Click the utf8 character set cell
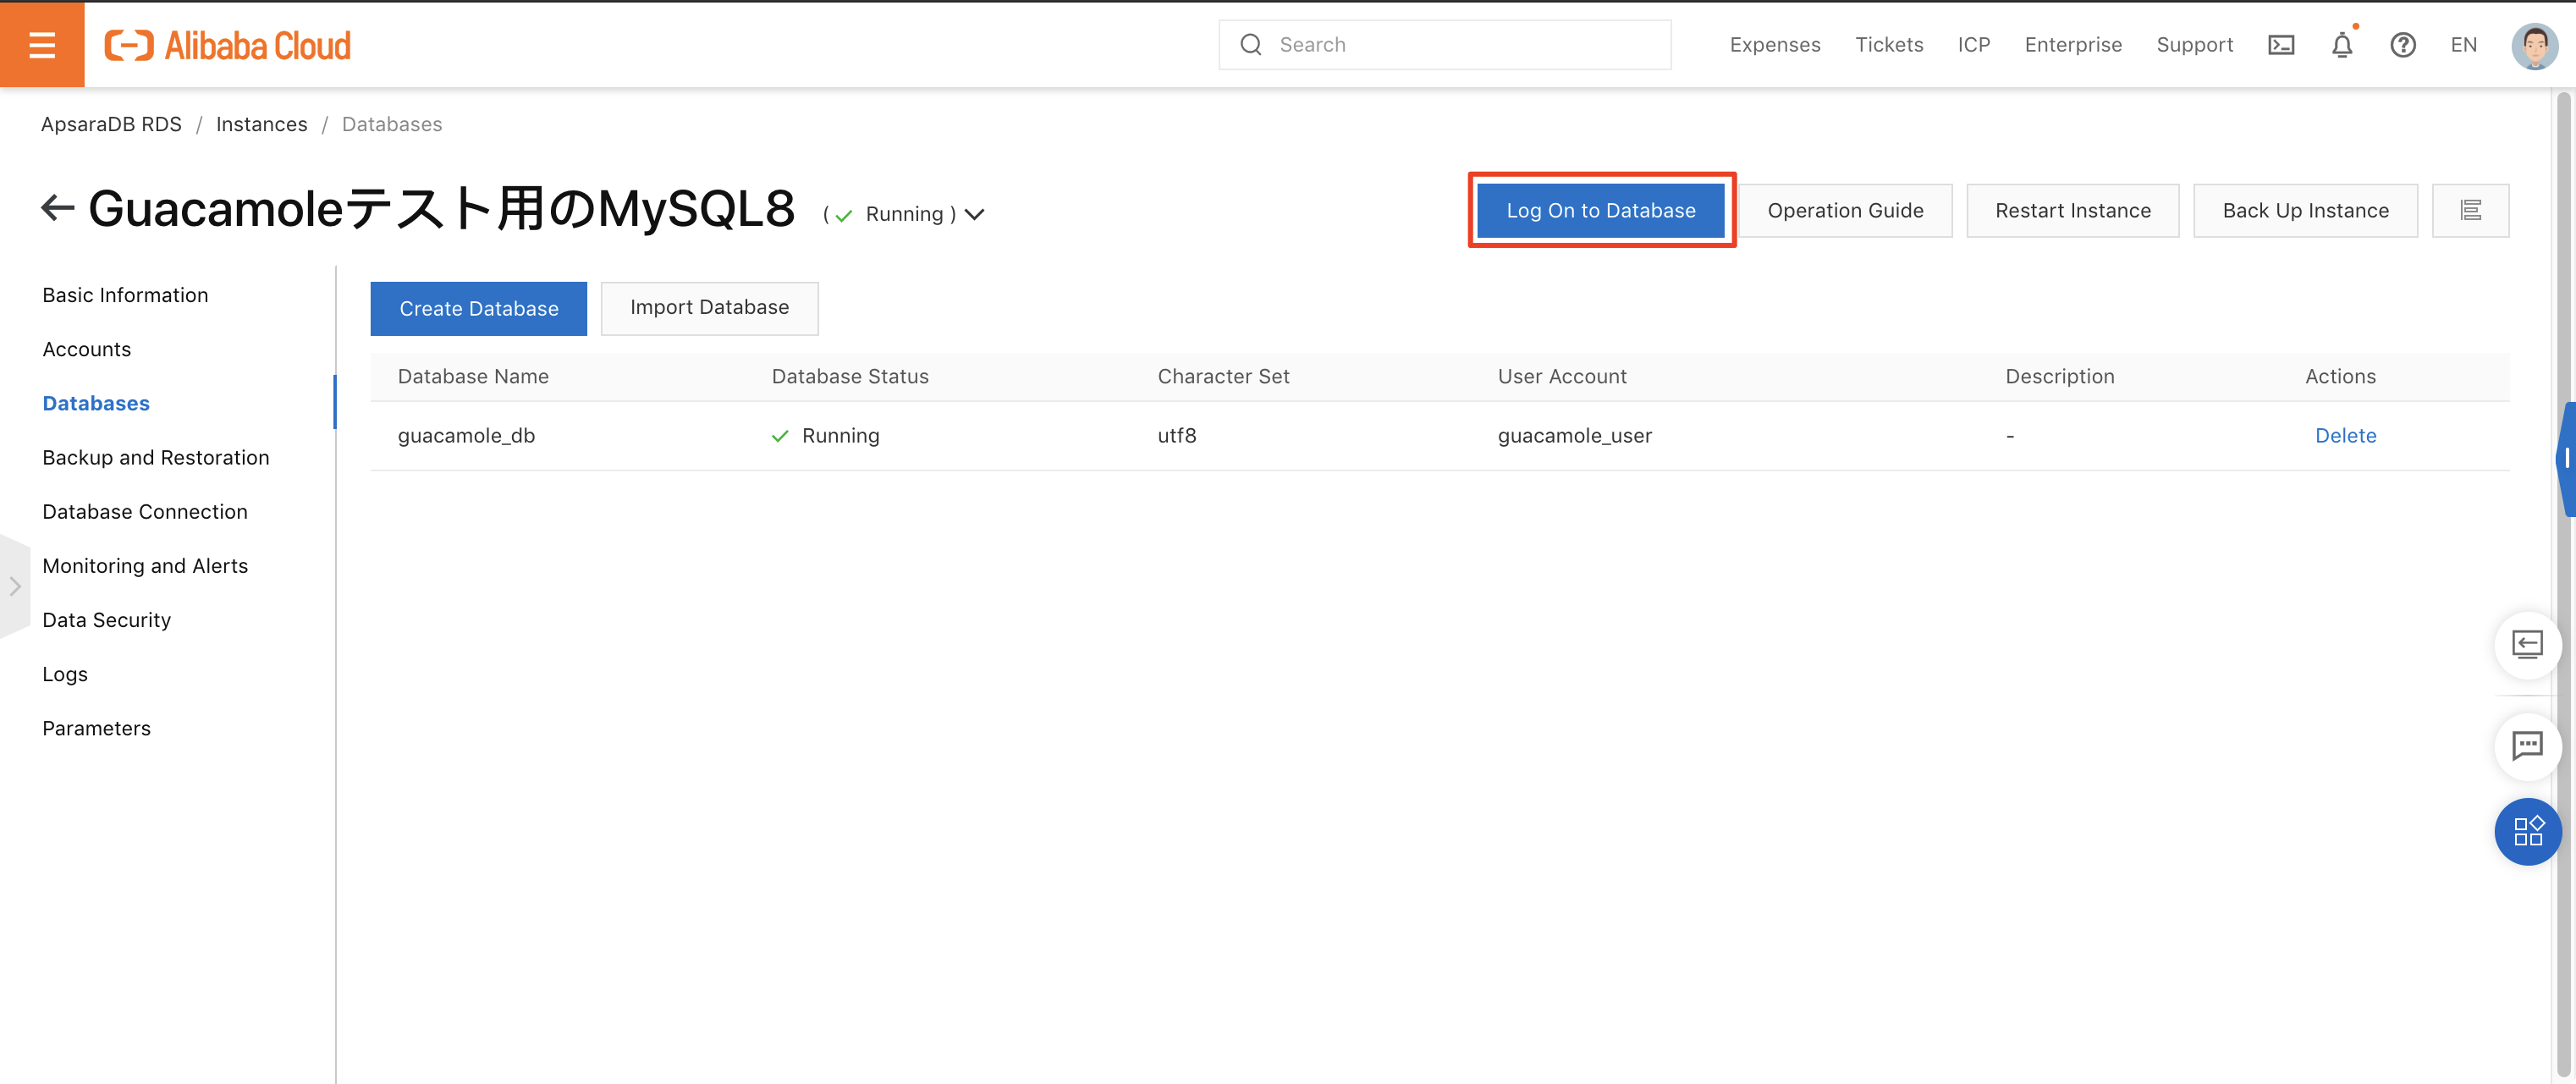This screenshot has height=1084, width=2576. coord(1176,435)
